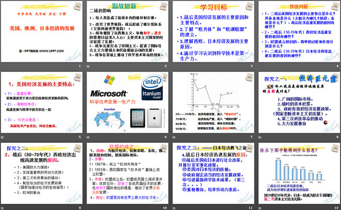
Task: Choose slide 5 about 美国经济发展的主要特点
Action: [x=42, y=102]
